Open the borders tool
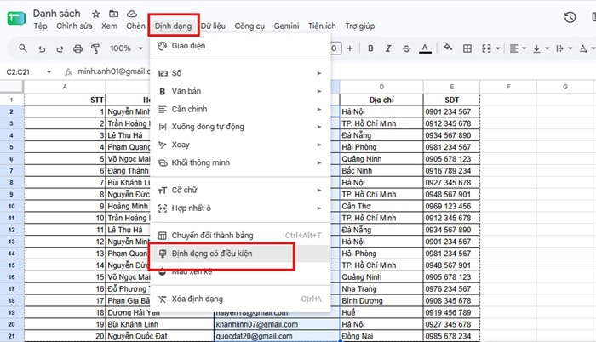This screenshot has height=342, width=596. tap(467, 48)
